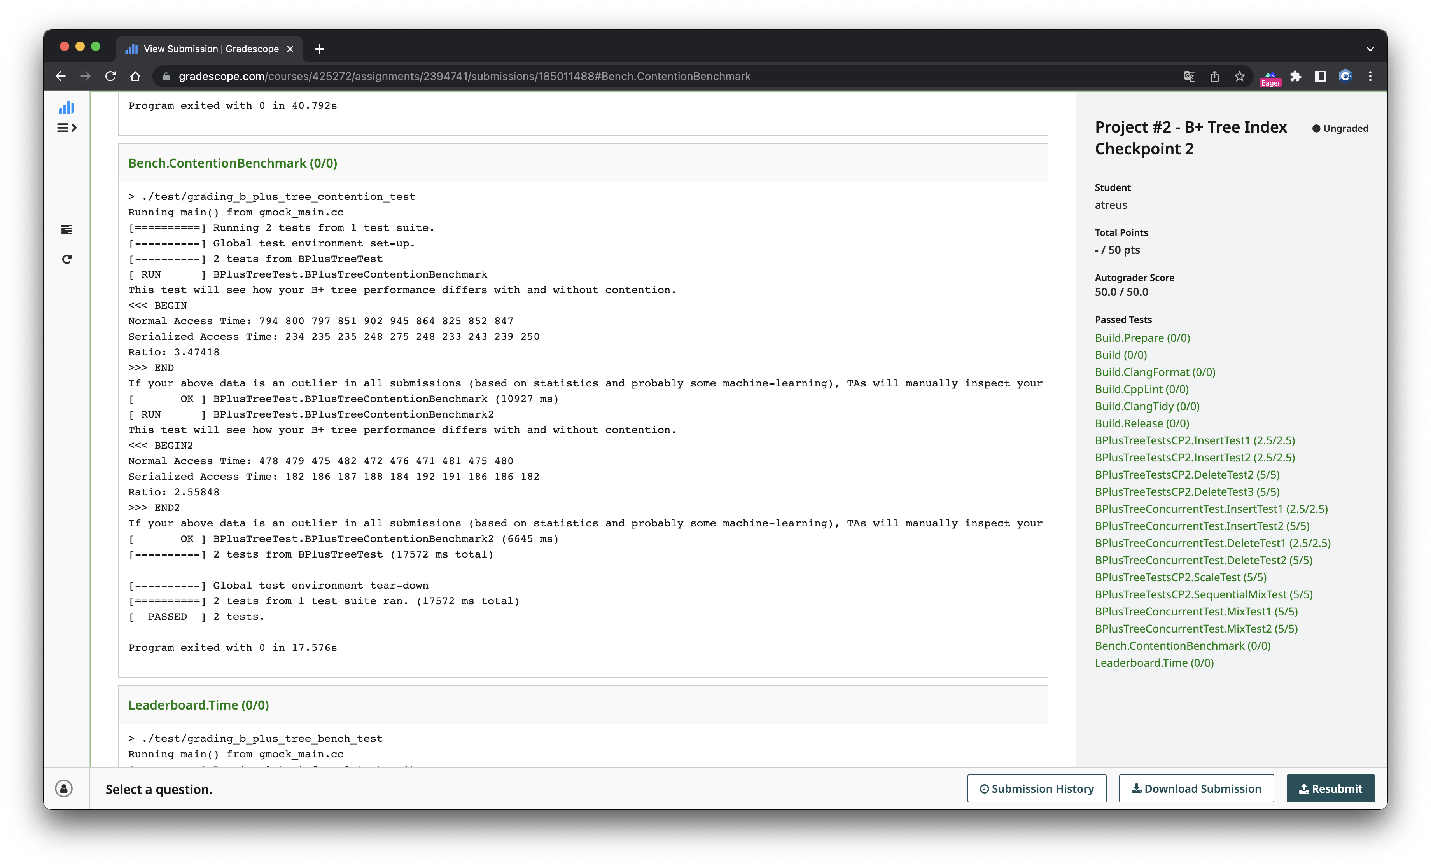This screenshot has height=867, width=1431.
Task: Open the browser home page
Action: pos(135,76)
